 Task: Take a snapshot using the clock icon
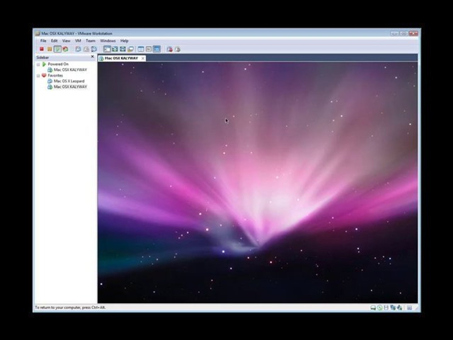click(x=78, y=49)
